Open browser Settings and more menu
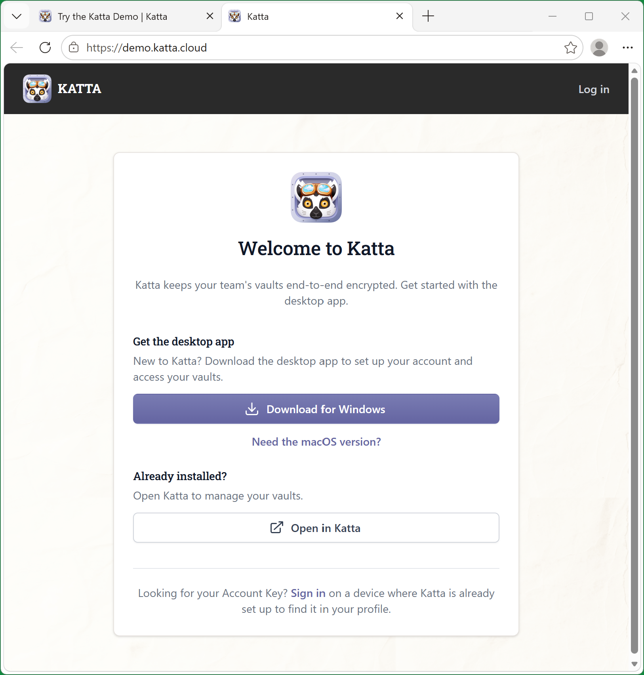The image size is (644, 675). [628, 48]
